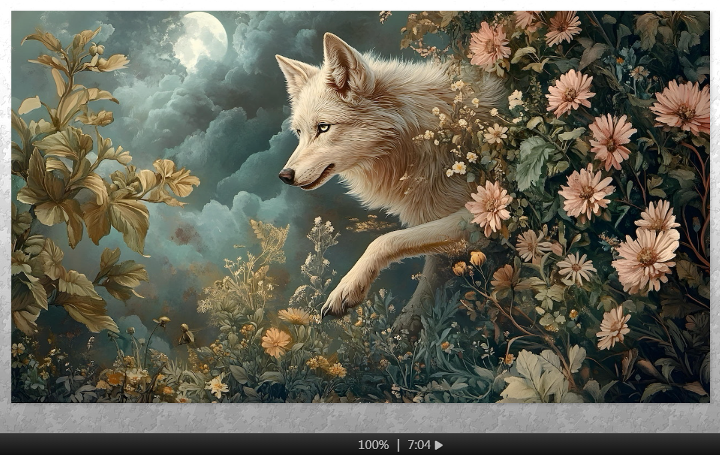Image resolution: width=720 pixels, height=455 pixels.
Task: Click the small cream flower at bottom left
Action: tap(217, 386)
